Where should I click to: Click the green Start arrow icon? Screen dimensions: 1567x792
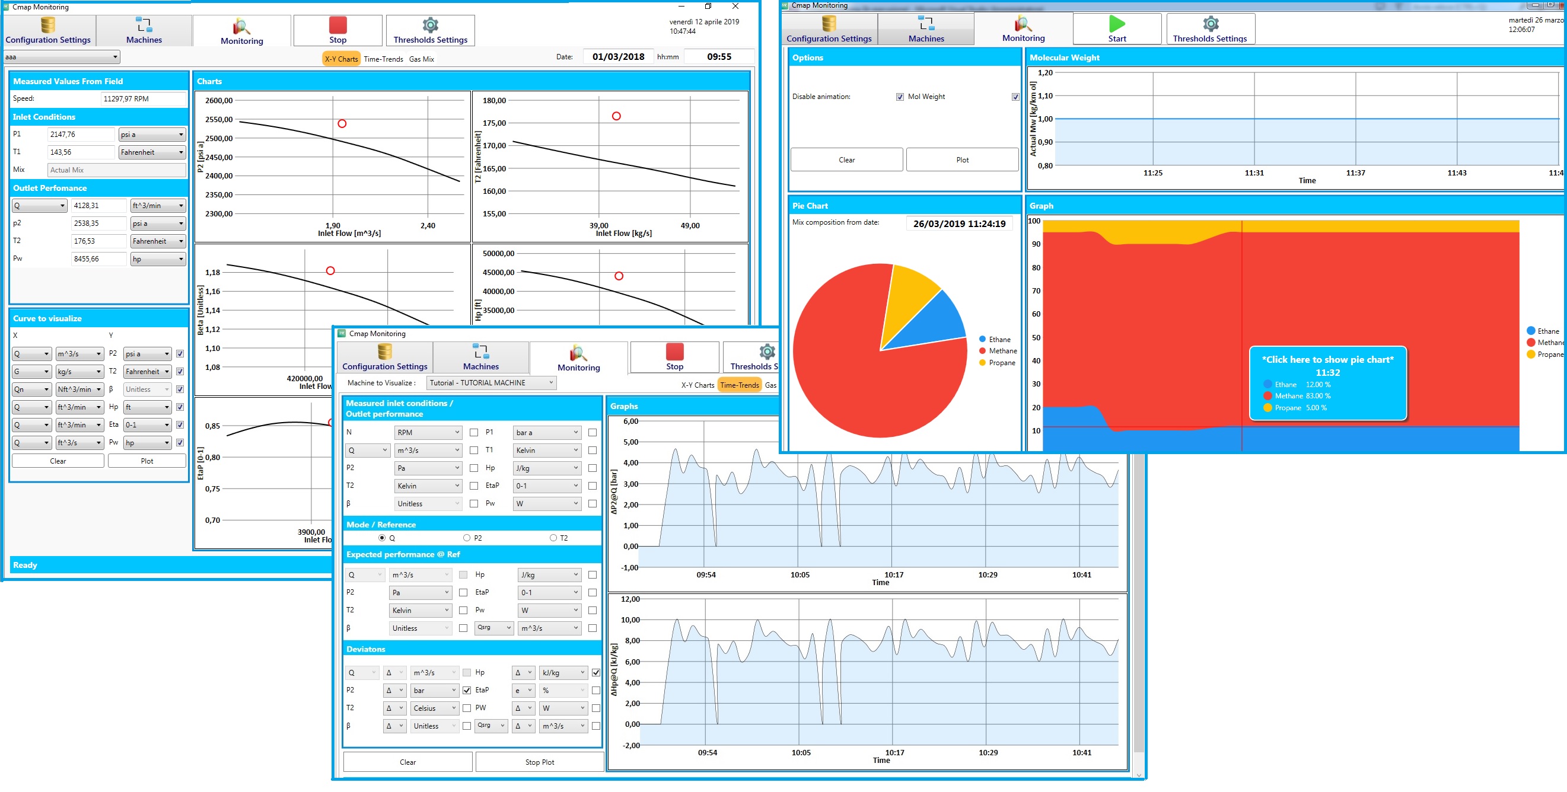(1117, 24)
